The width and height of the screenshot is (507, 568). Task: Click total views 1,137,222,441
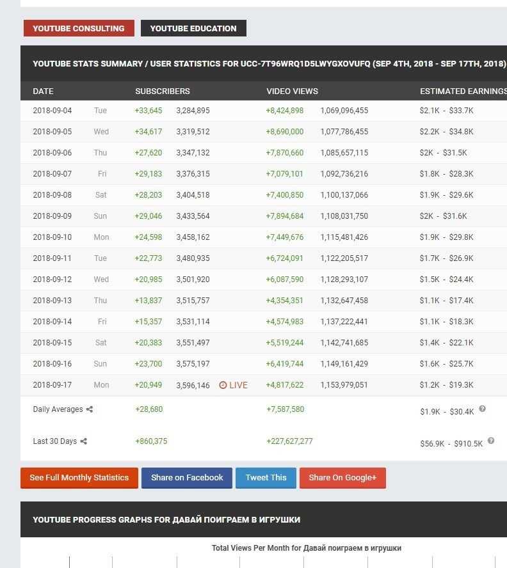click(344, 321)
